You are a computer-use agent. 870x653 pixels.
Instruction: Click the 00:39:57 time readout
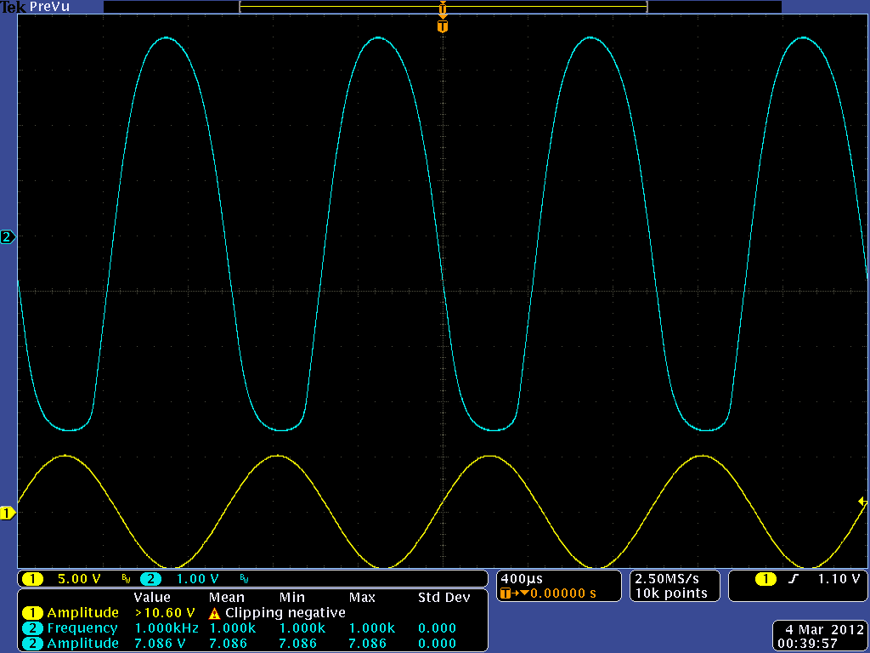[x=807, y=644]
